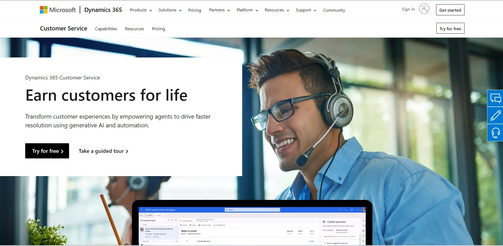Click the Sign in account avatar icon

[424, 9]
